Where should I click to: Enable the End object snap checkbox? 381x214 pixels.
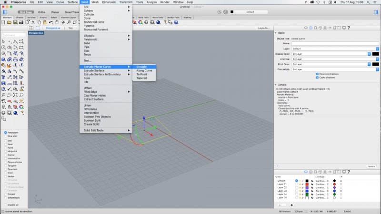pos(5,141)
